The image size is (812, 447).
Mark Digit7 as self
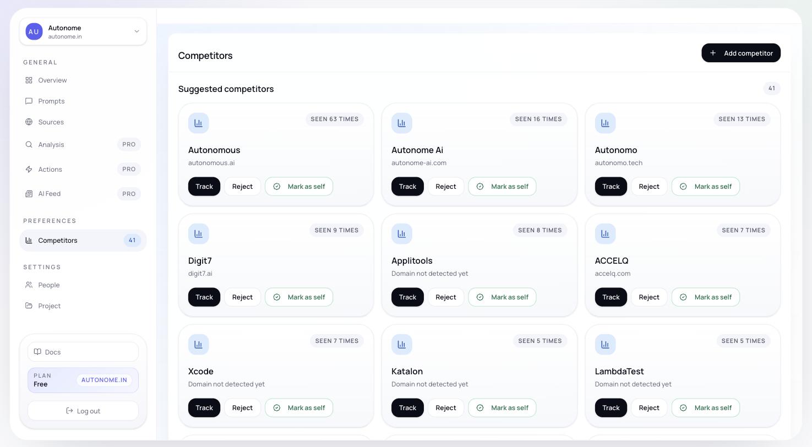299,297
